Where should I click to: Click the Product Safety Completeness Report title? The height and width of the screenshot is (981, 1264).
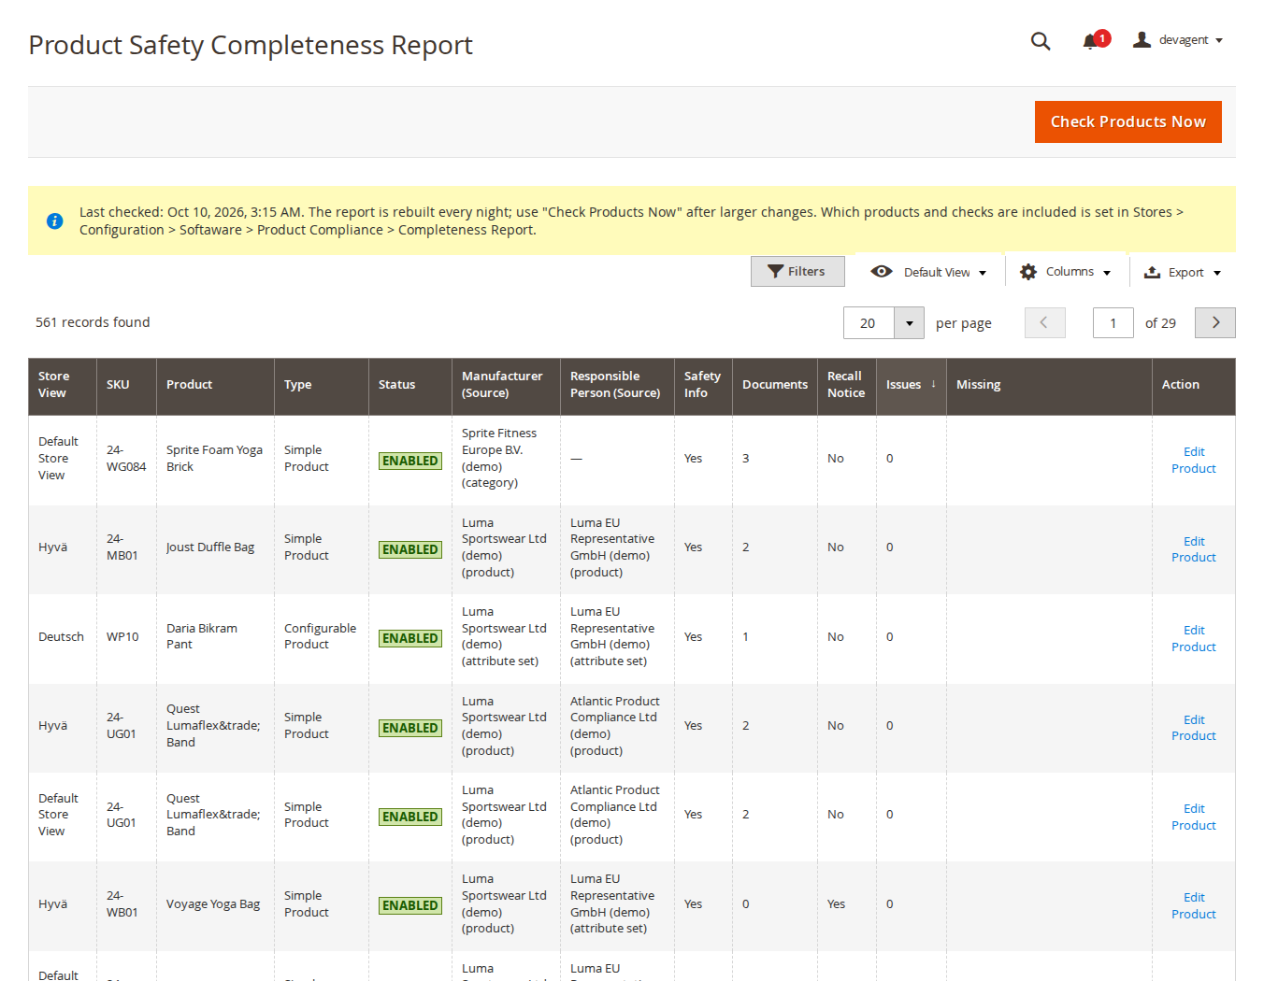[251, 45]
